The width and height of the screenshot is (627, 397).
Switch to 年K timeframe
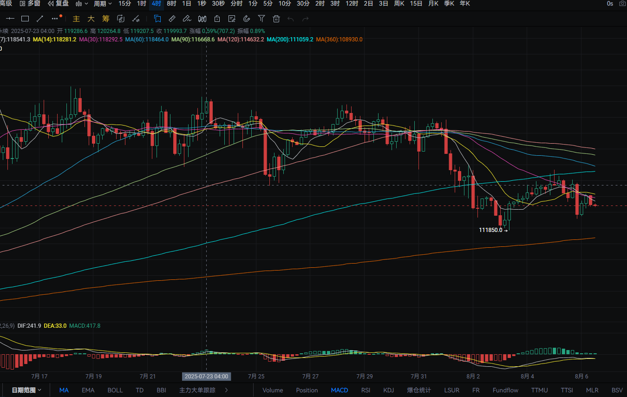465,4
